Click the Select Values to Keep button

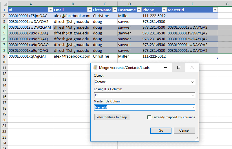pos(112,117)
